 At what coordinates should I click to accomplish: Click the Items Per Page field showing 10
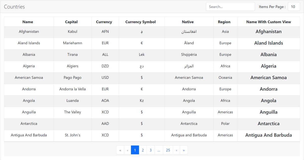point(294,7)
